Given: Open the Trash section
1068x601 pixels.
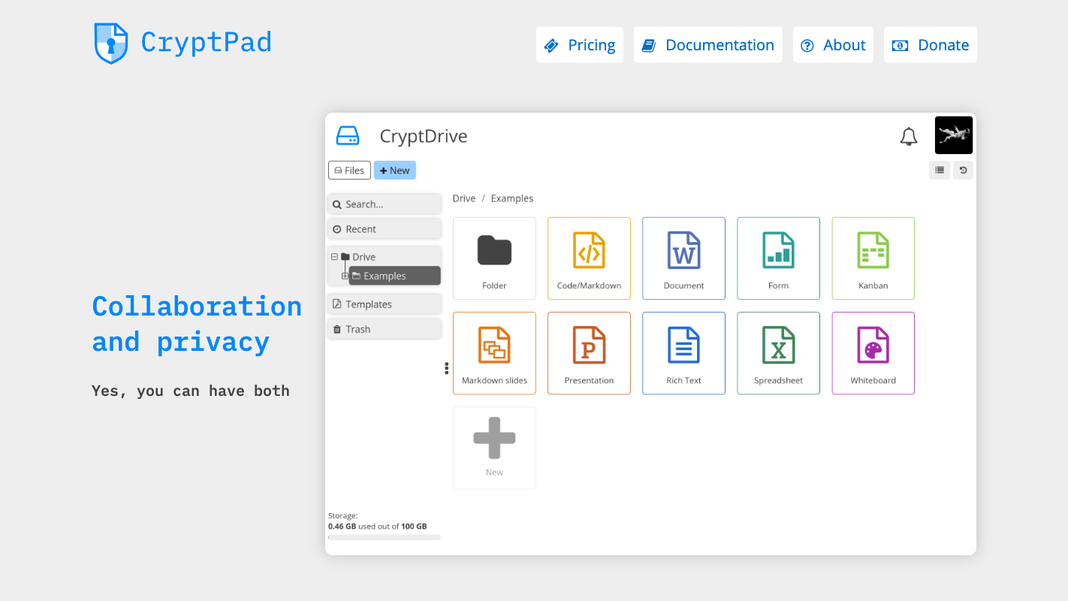Looking at the screenshot, I should (x=385, y=329).
